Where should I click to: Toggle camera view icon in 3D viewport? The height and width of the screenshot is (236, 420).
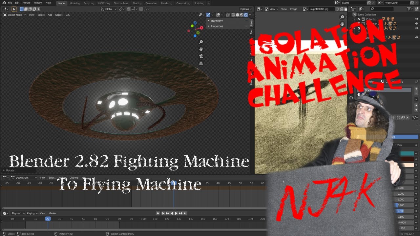[x=201, y=56]
